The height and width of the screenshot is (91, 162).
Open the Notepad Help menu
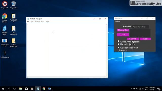point(47,22)
